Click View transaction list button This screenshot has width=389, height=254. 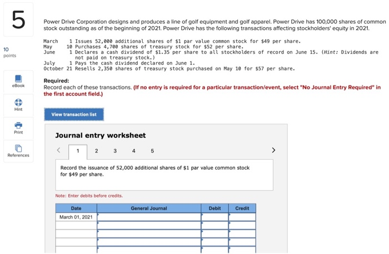point(74,114)
